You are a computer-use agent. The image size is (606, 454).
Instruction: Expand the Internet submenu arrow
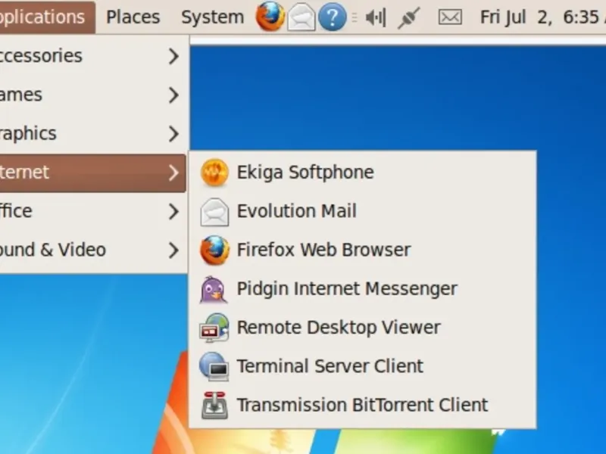coord(174,173)
